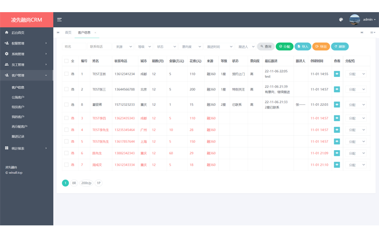Click page 1 pagination button

pos(65,183)
